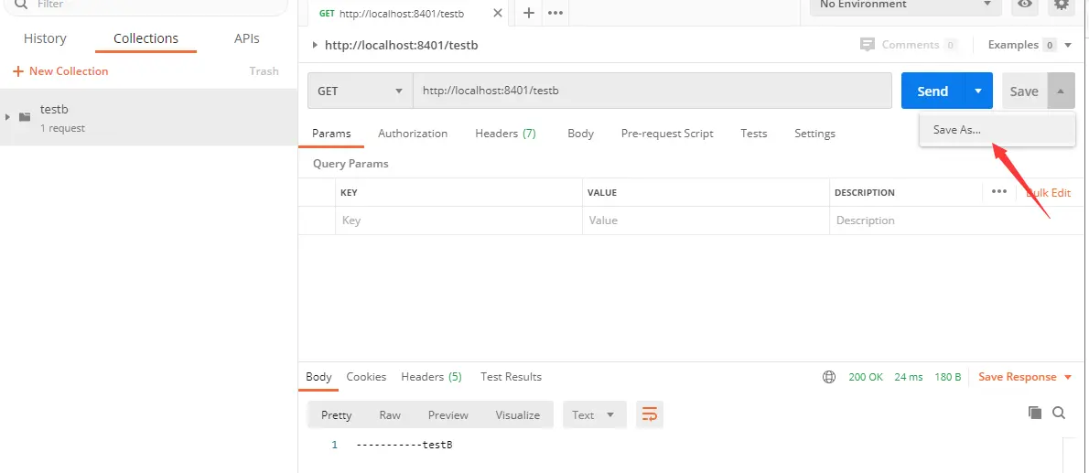Open the Examples dropdown
Image resolution: width=1089 pixels, height=473 pixels.
point(1030,45)
